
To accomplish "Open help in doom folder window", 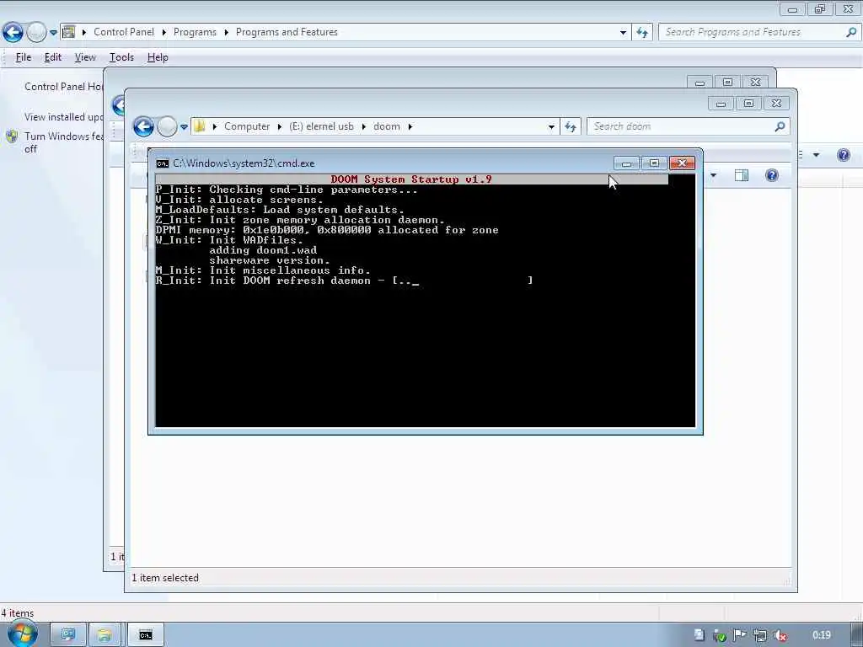I will pyautogui.click(x=772, y=175).
